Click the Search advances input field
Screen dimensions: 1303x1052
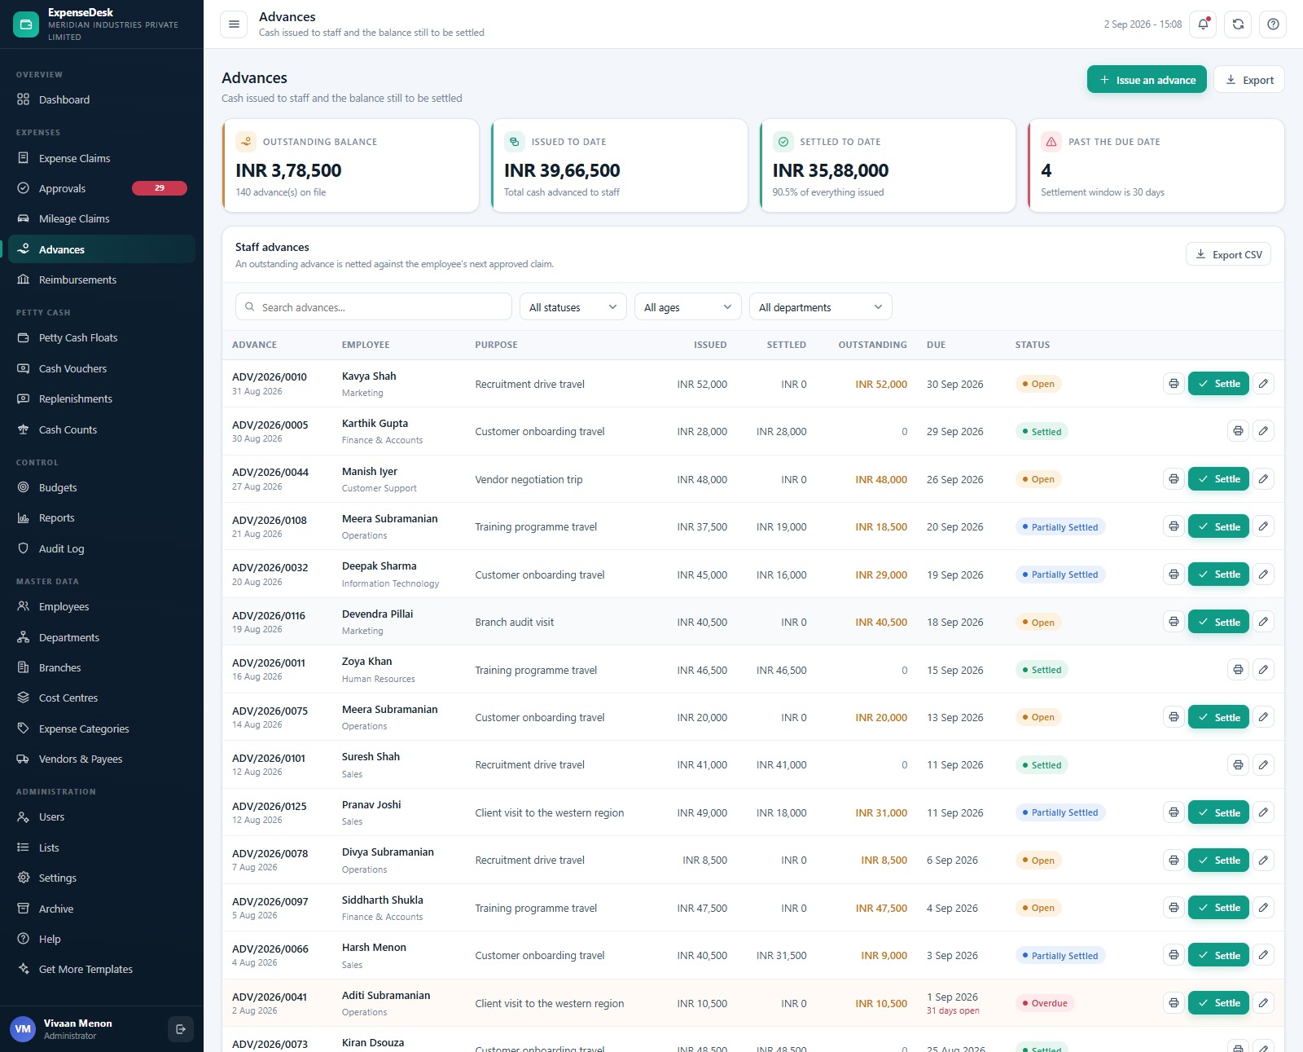pyautogui.click(x=374, y=307)
